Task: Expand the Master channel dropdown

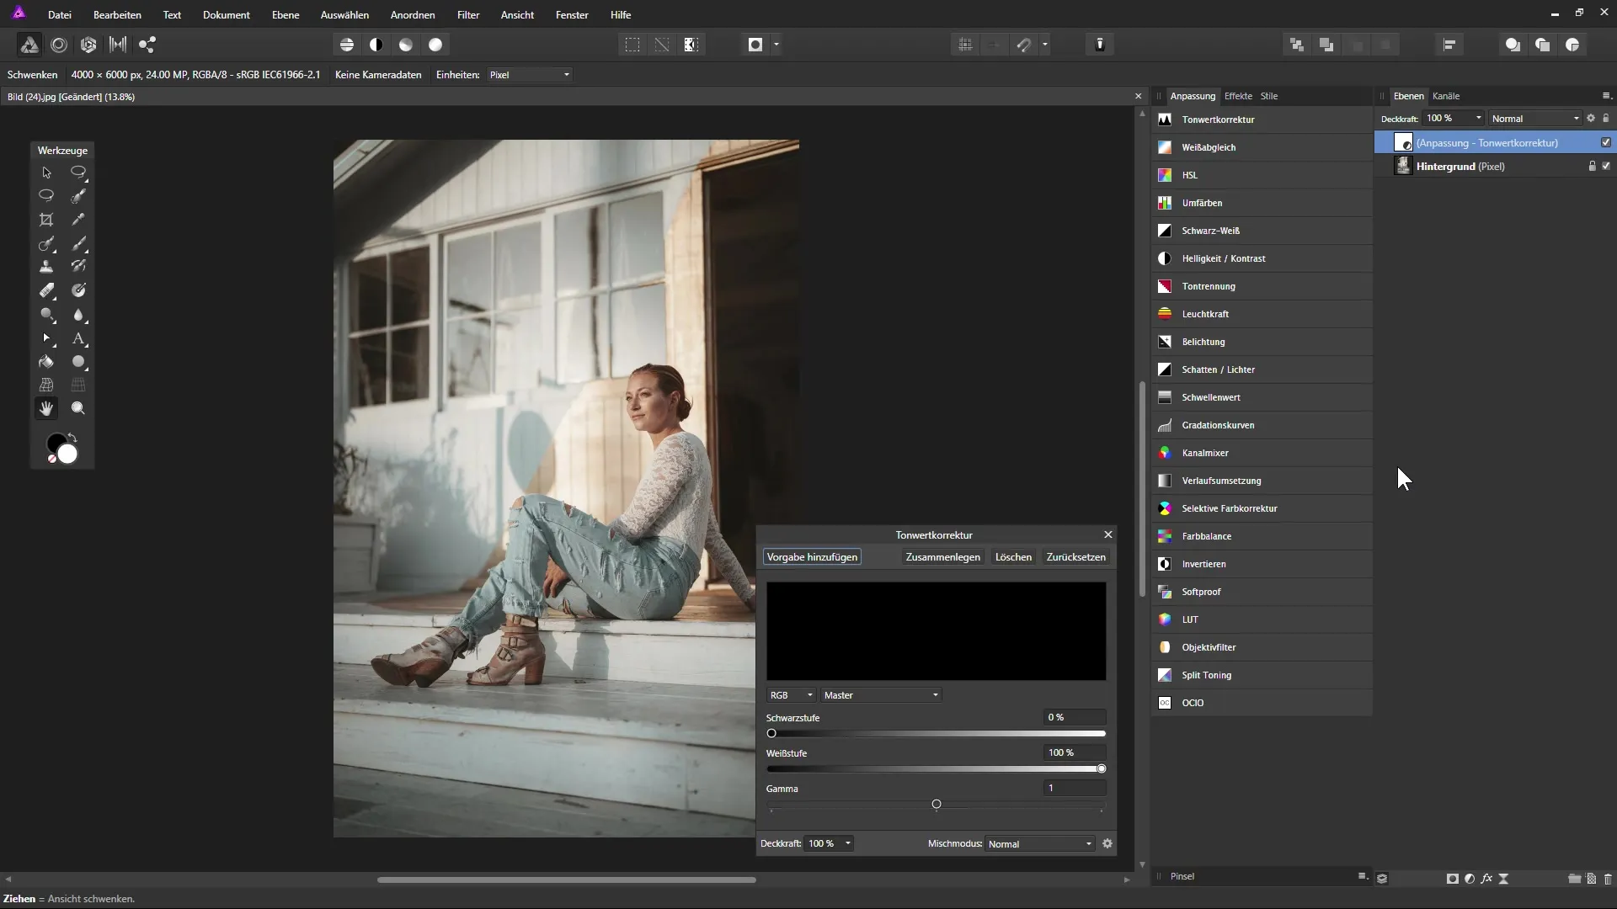Action: click(x=881, y=695)
